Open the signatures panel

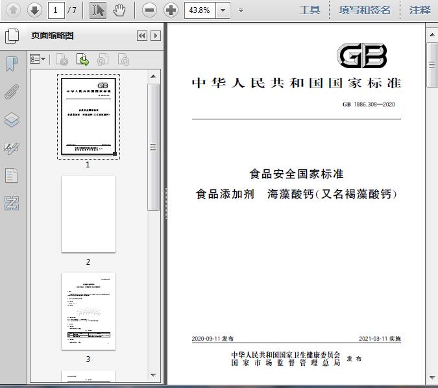coord(12,148)
